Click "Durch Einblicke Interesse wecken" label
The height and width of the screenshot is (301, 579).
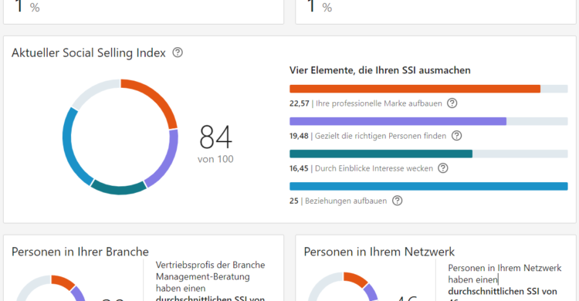point(374,168)
